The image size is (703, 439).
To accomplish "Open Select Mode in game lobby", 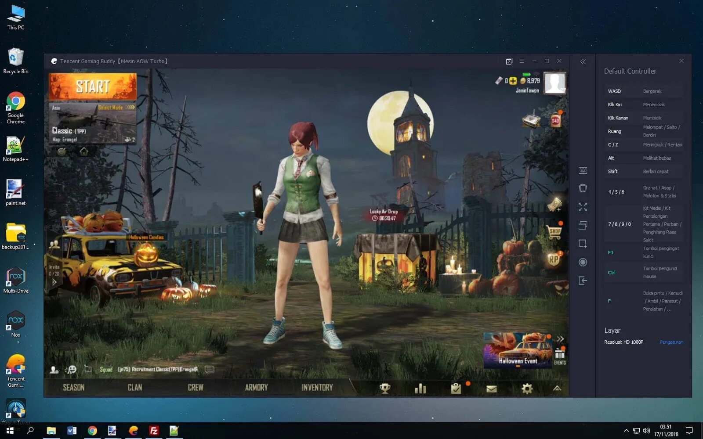I will click(x=116, y=108).
